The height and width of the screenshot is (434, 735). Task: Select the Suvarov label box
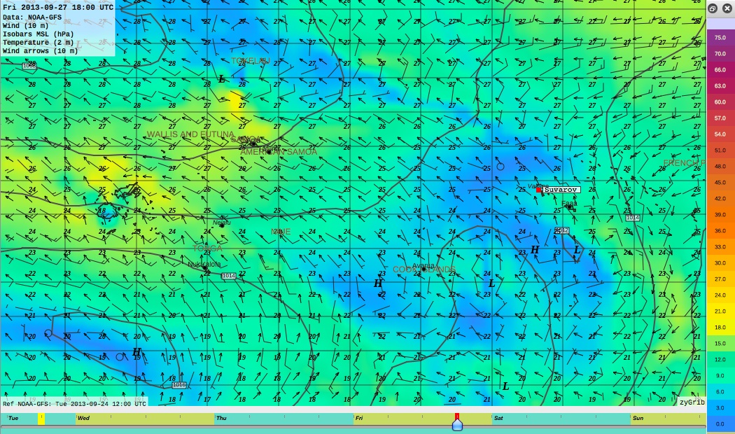coord(561,190)
